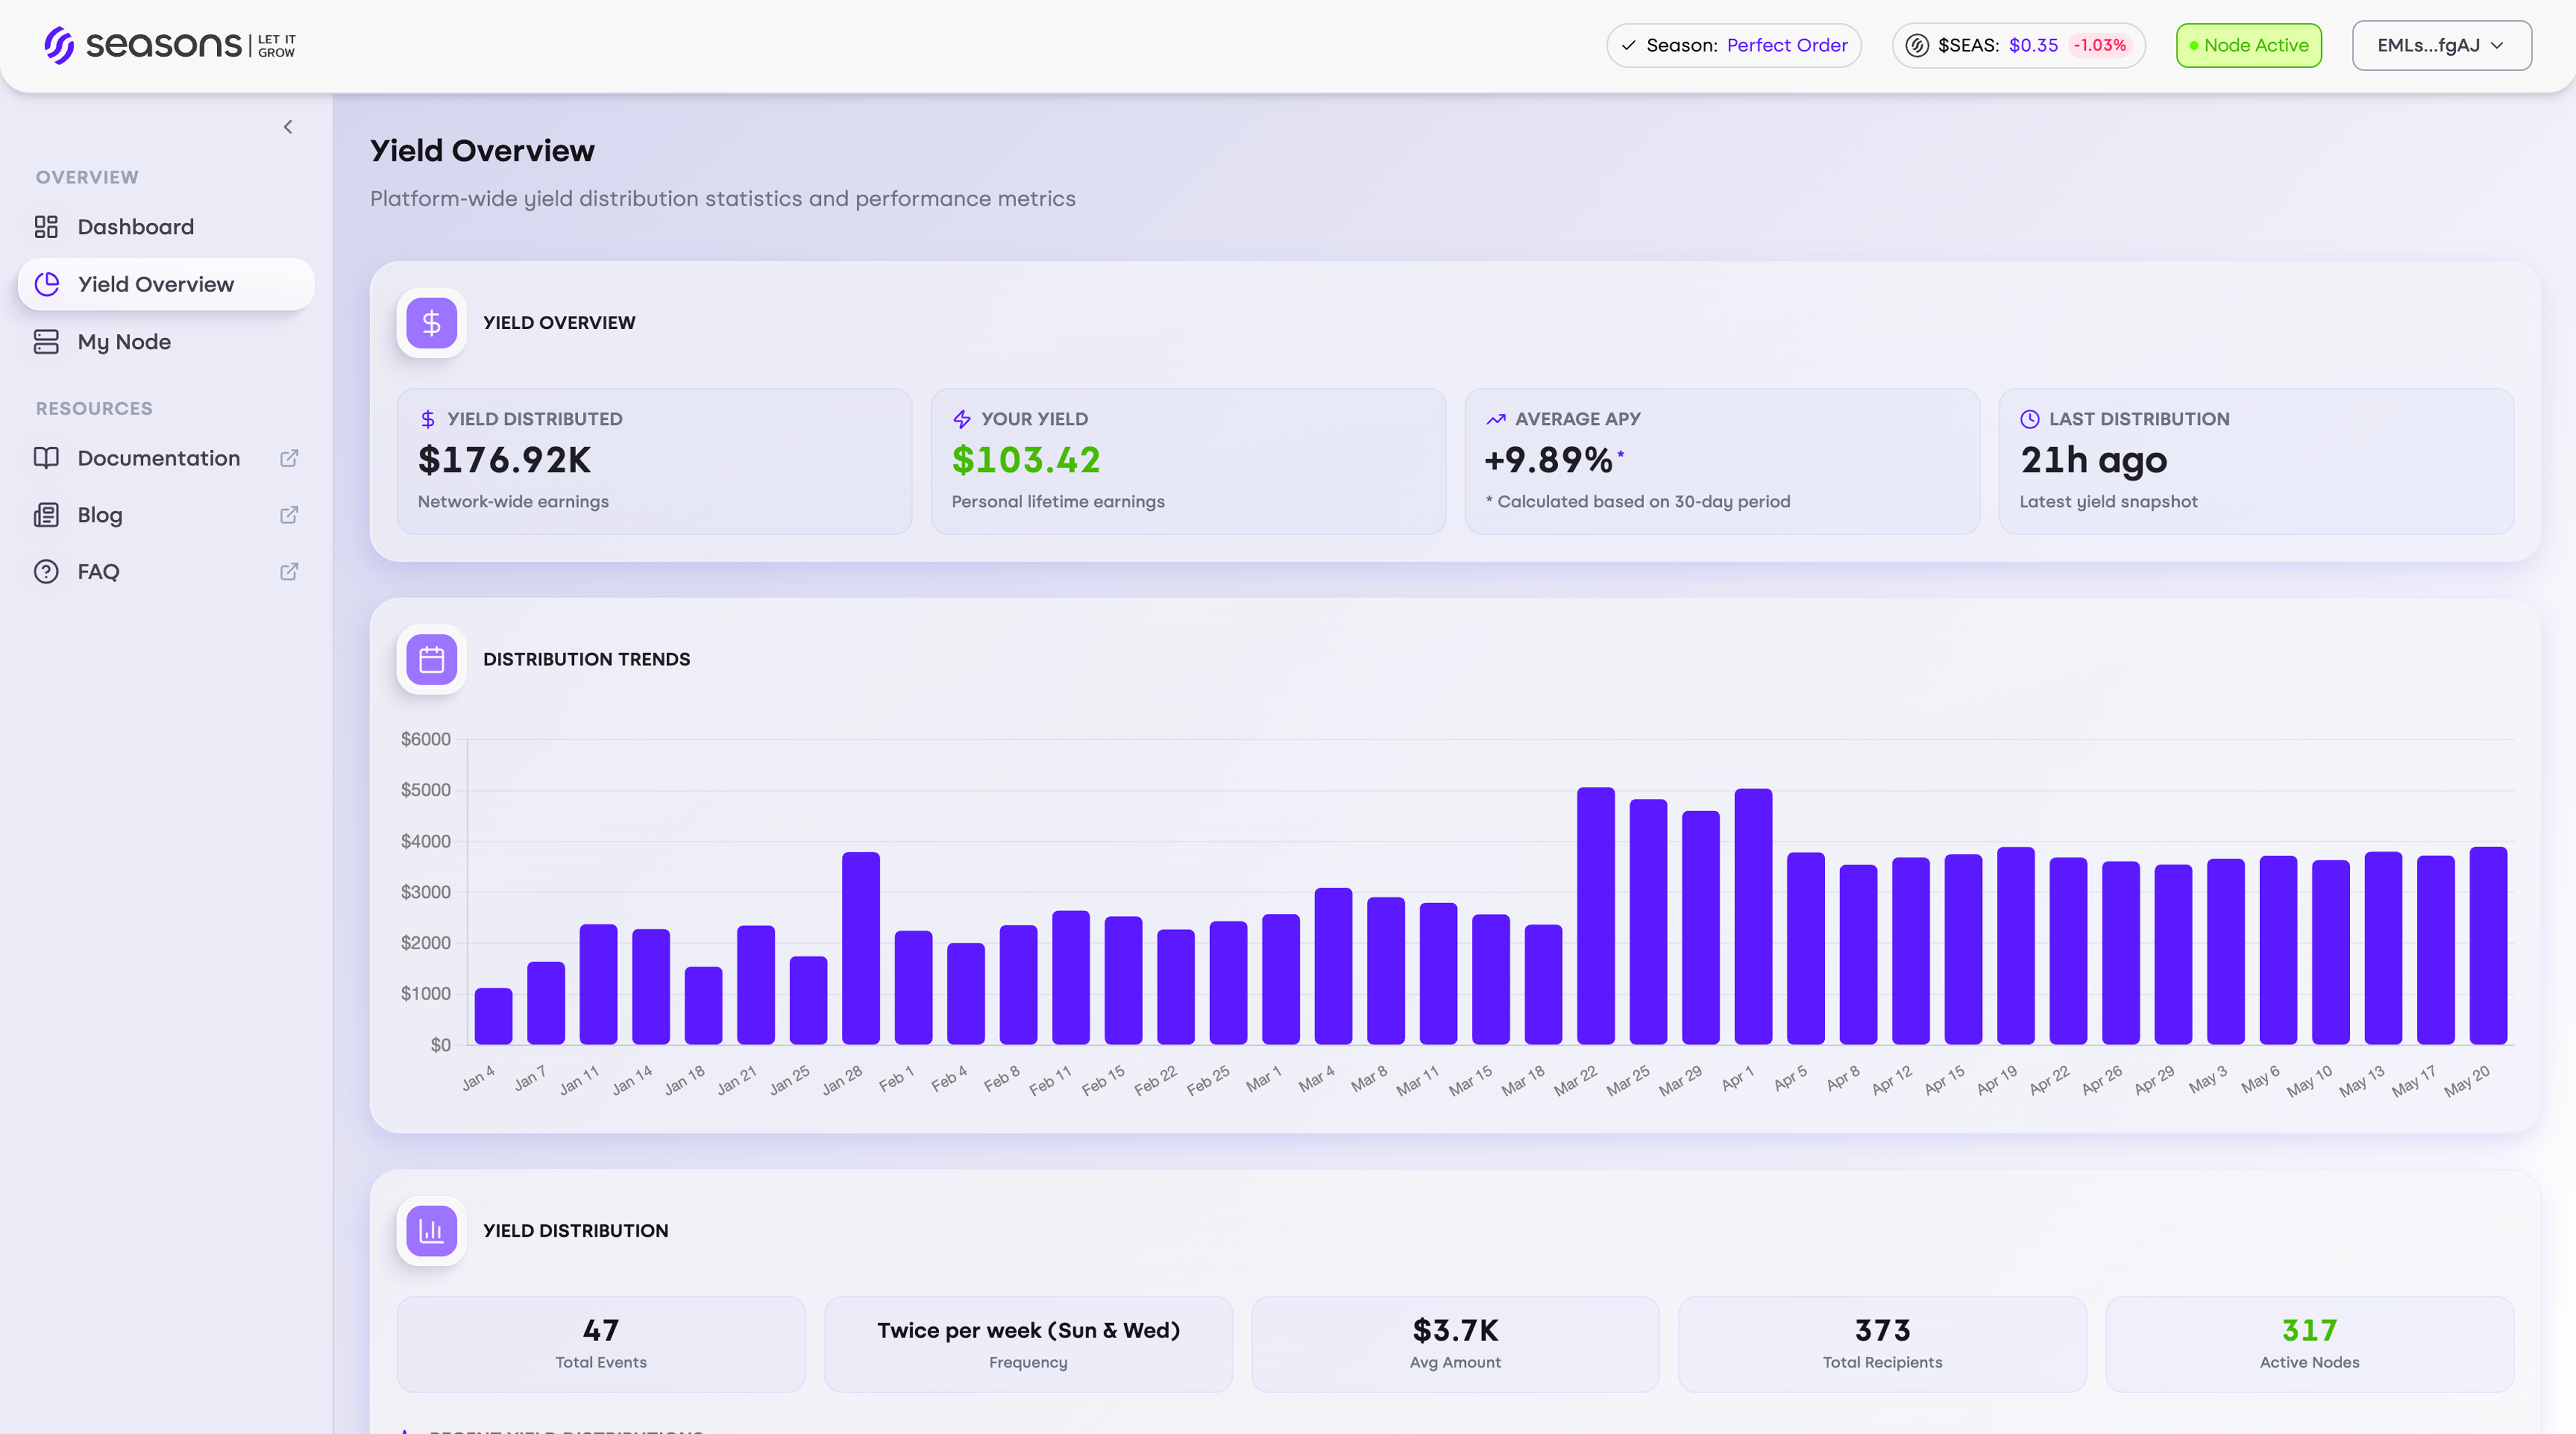Click the Yield Overview pie icon
Screen dimensions: 2576x1434
pos(47,284)
